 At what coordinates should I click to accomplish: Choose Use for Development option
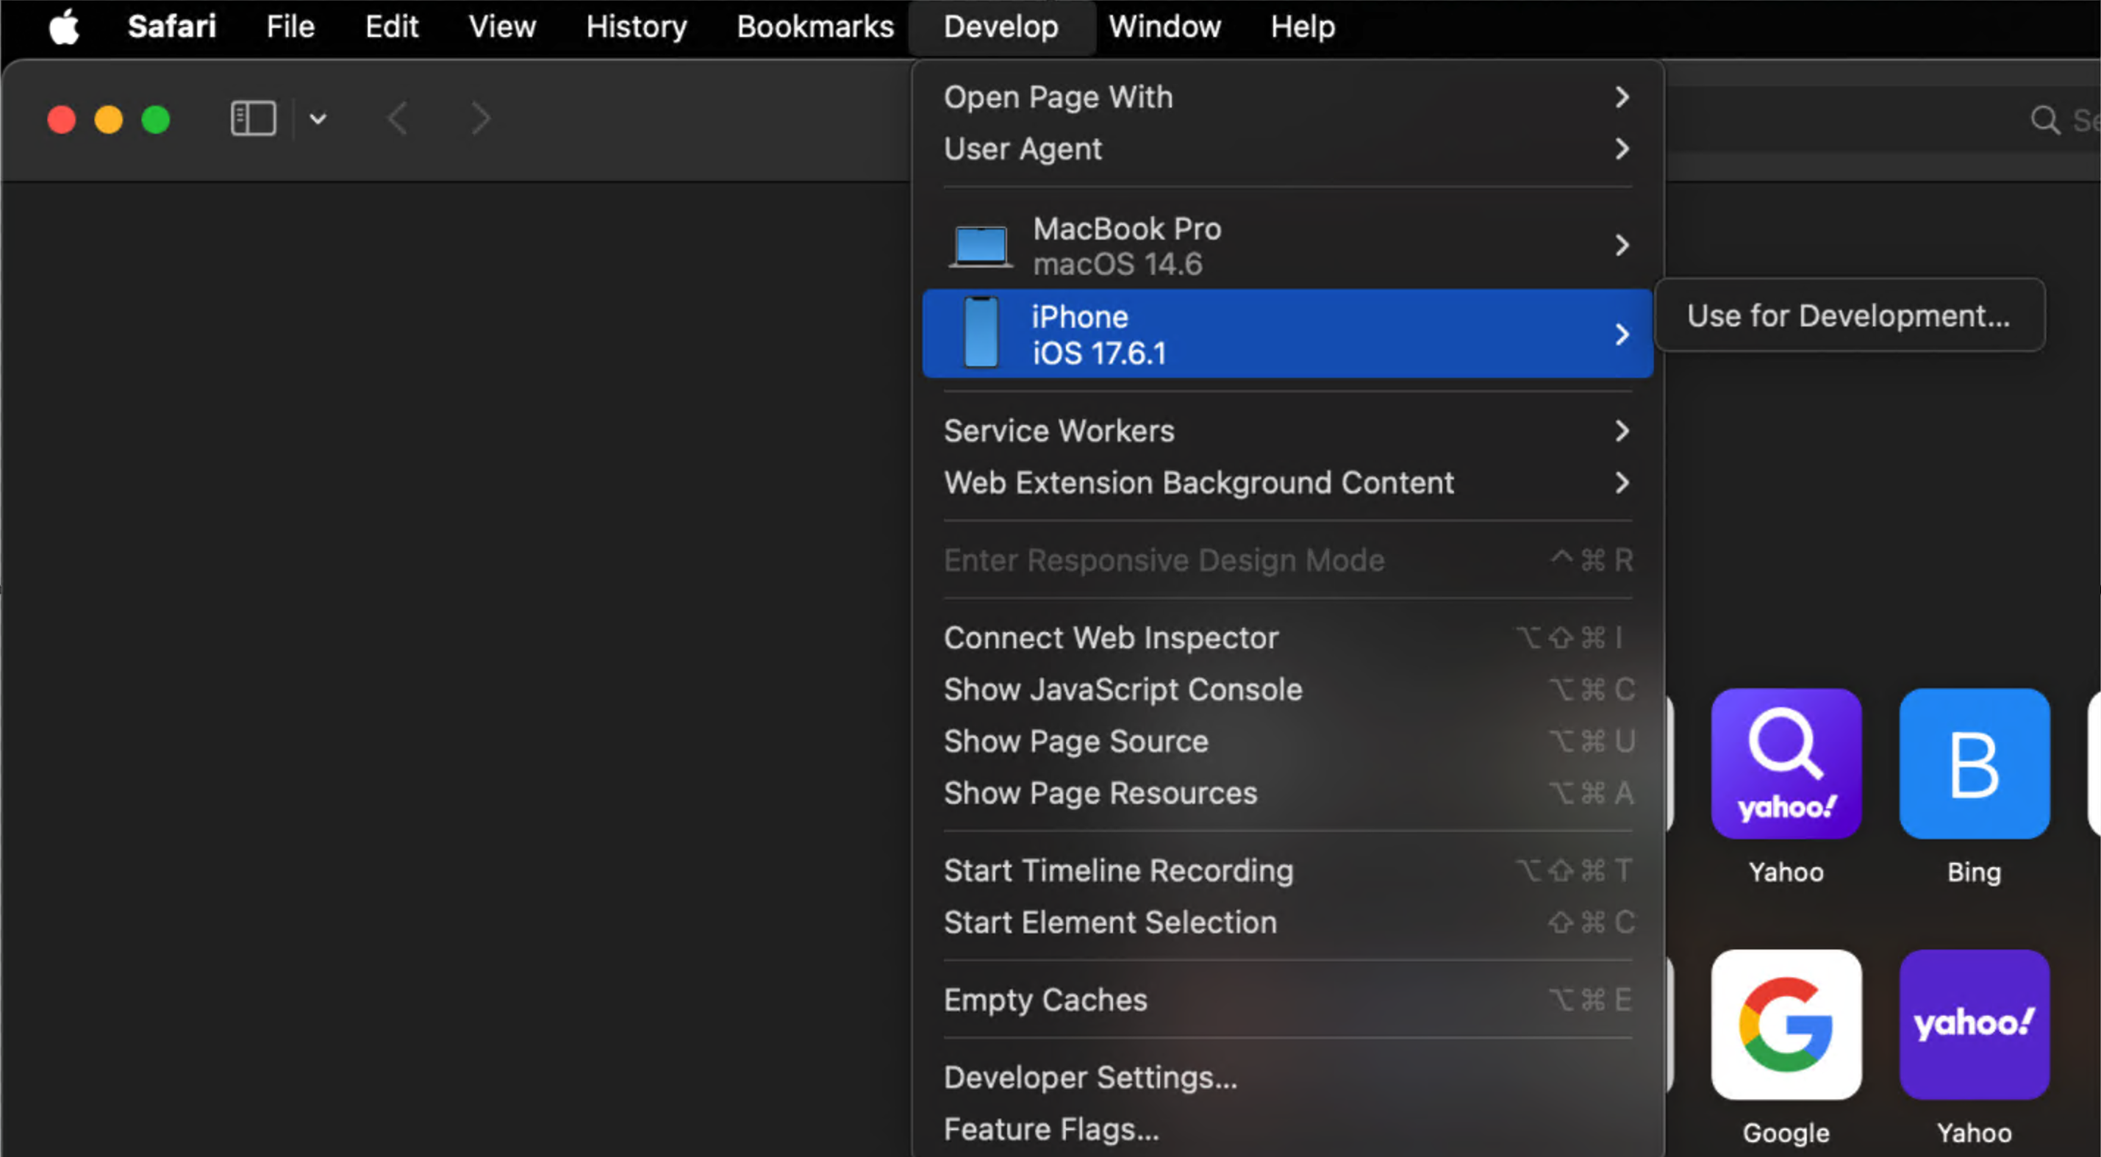tap(1848, 315)
